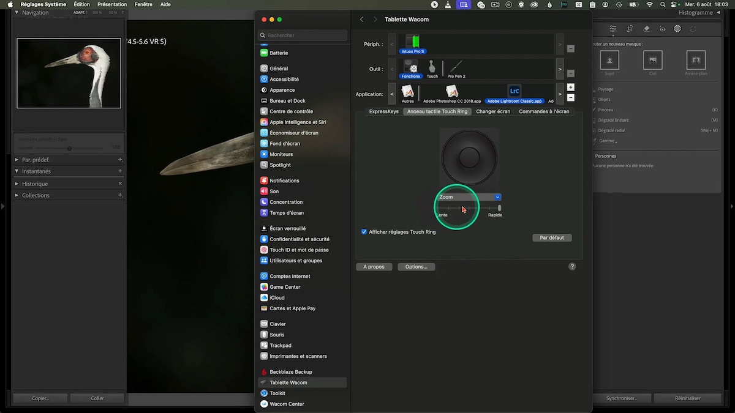Viewport: 735px width, 413px height.
Task: Select Lightroom Crop tool icon
Action: 630,29
